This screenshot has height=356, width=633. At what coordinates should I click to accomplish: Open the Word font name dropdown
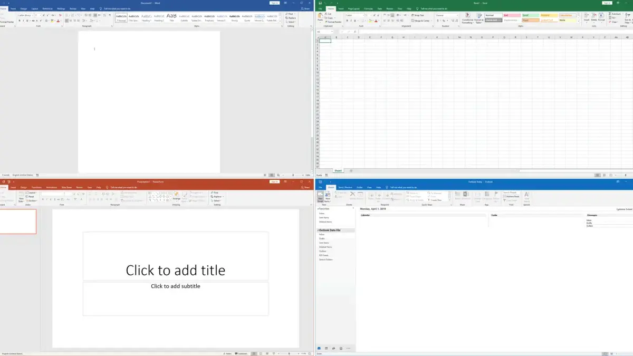point(33,15)
